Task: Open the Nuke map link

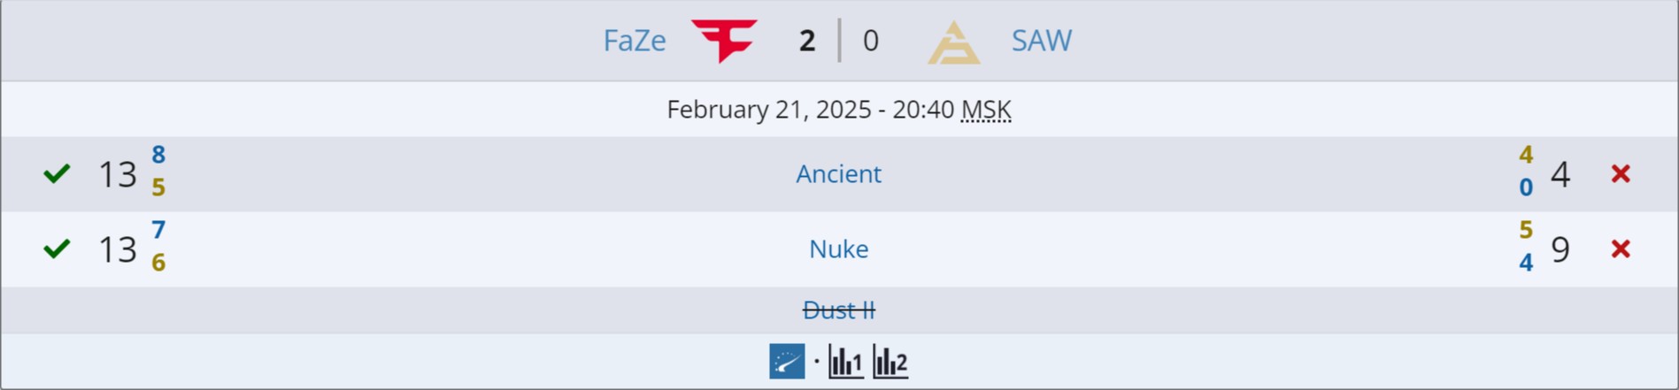Action: (x=838, y=249)
